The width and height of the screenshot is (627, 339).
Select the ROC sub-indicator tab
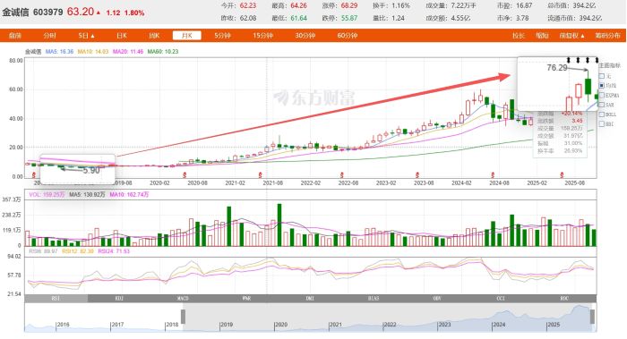pyautogui.click(x=564, y=298)
